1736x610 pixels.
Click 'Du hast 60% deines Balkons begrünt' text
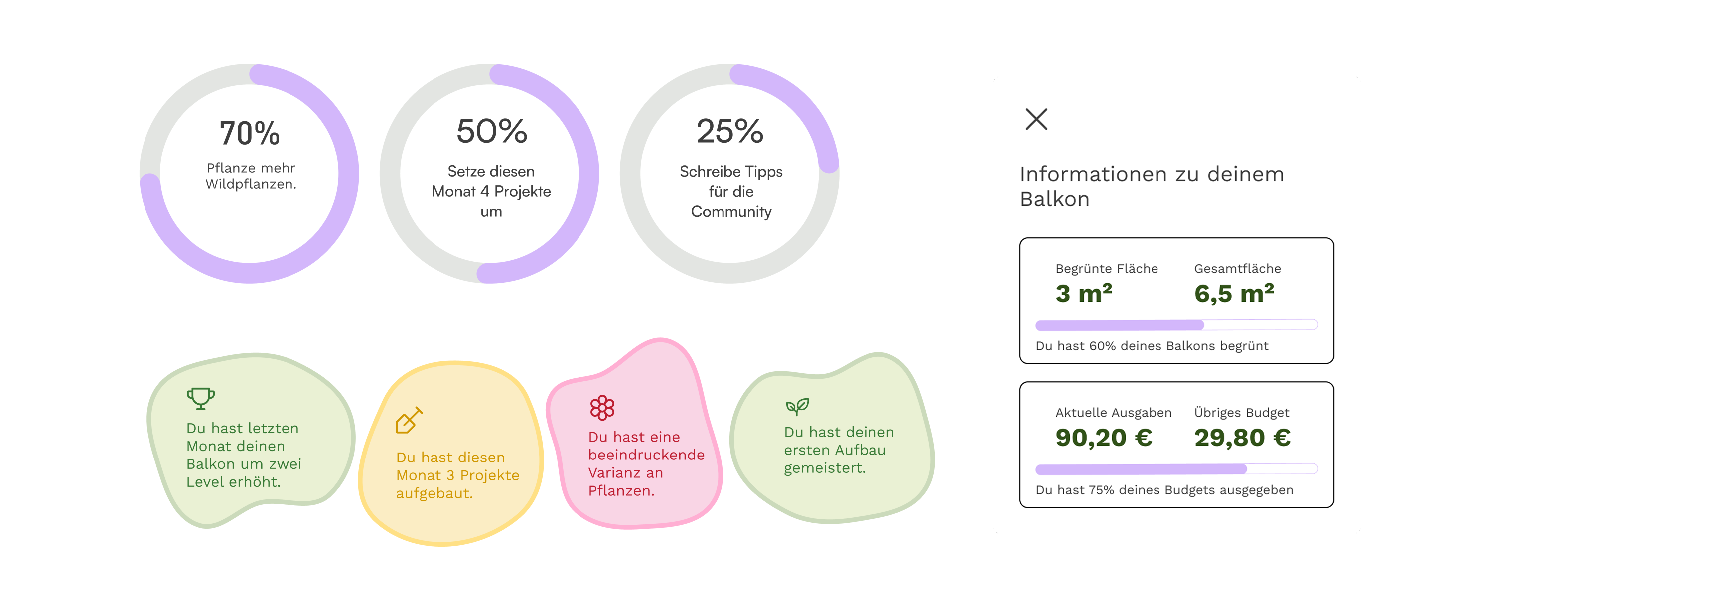click(x=1152, y=346)
